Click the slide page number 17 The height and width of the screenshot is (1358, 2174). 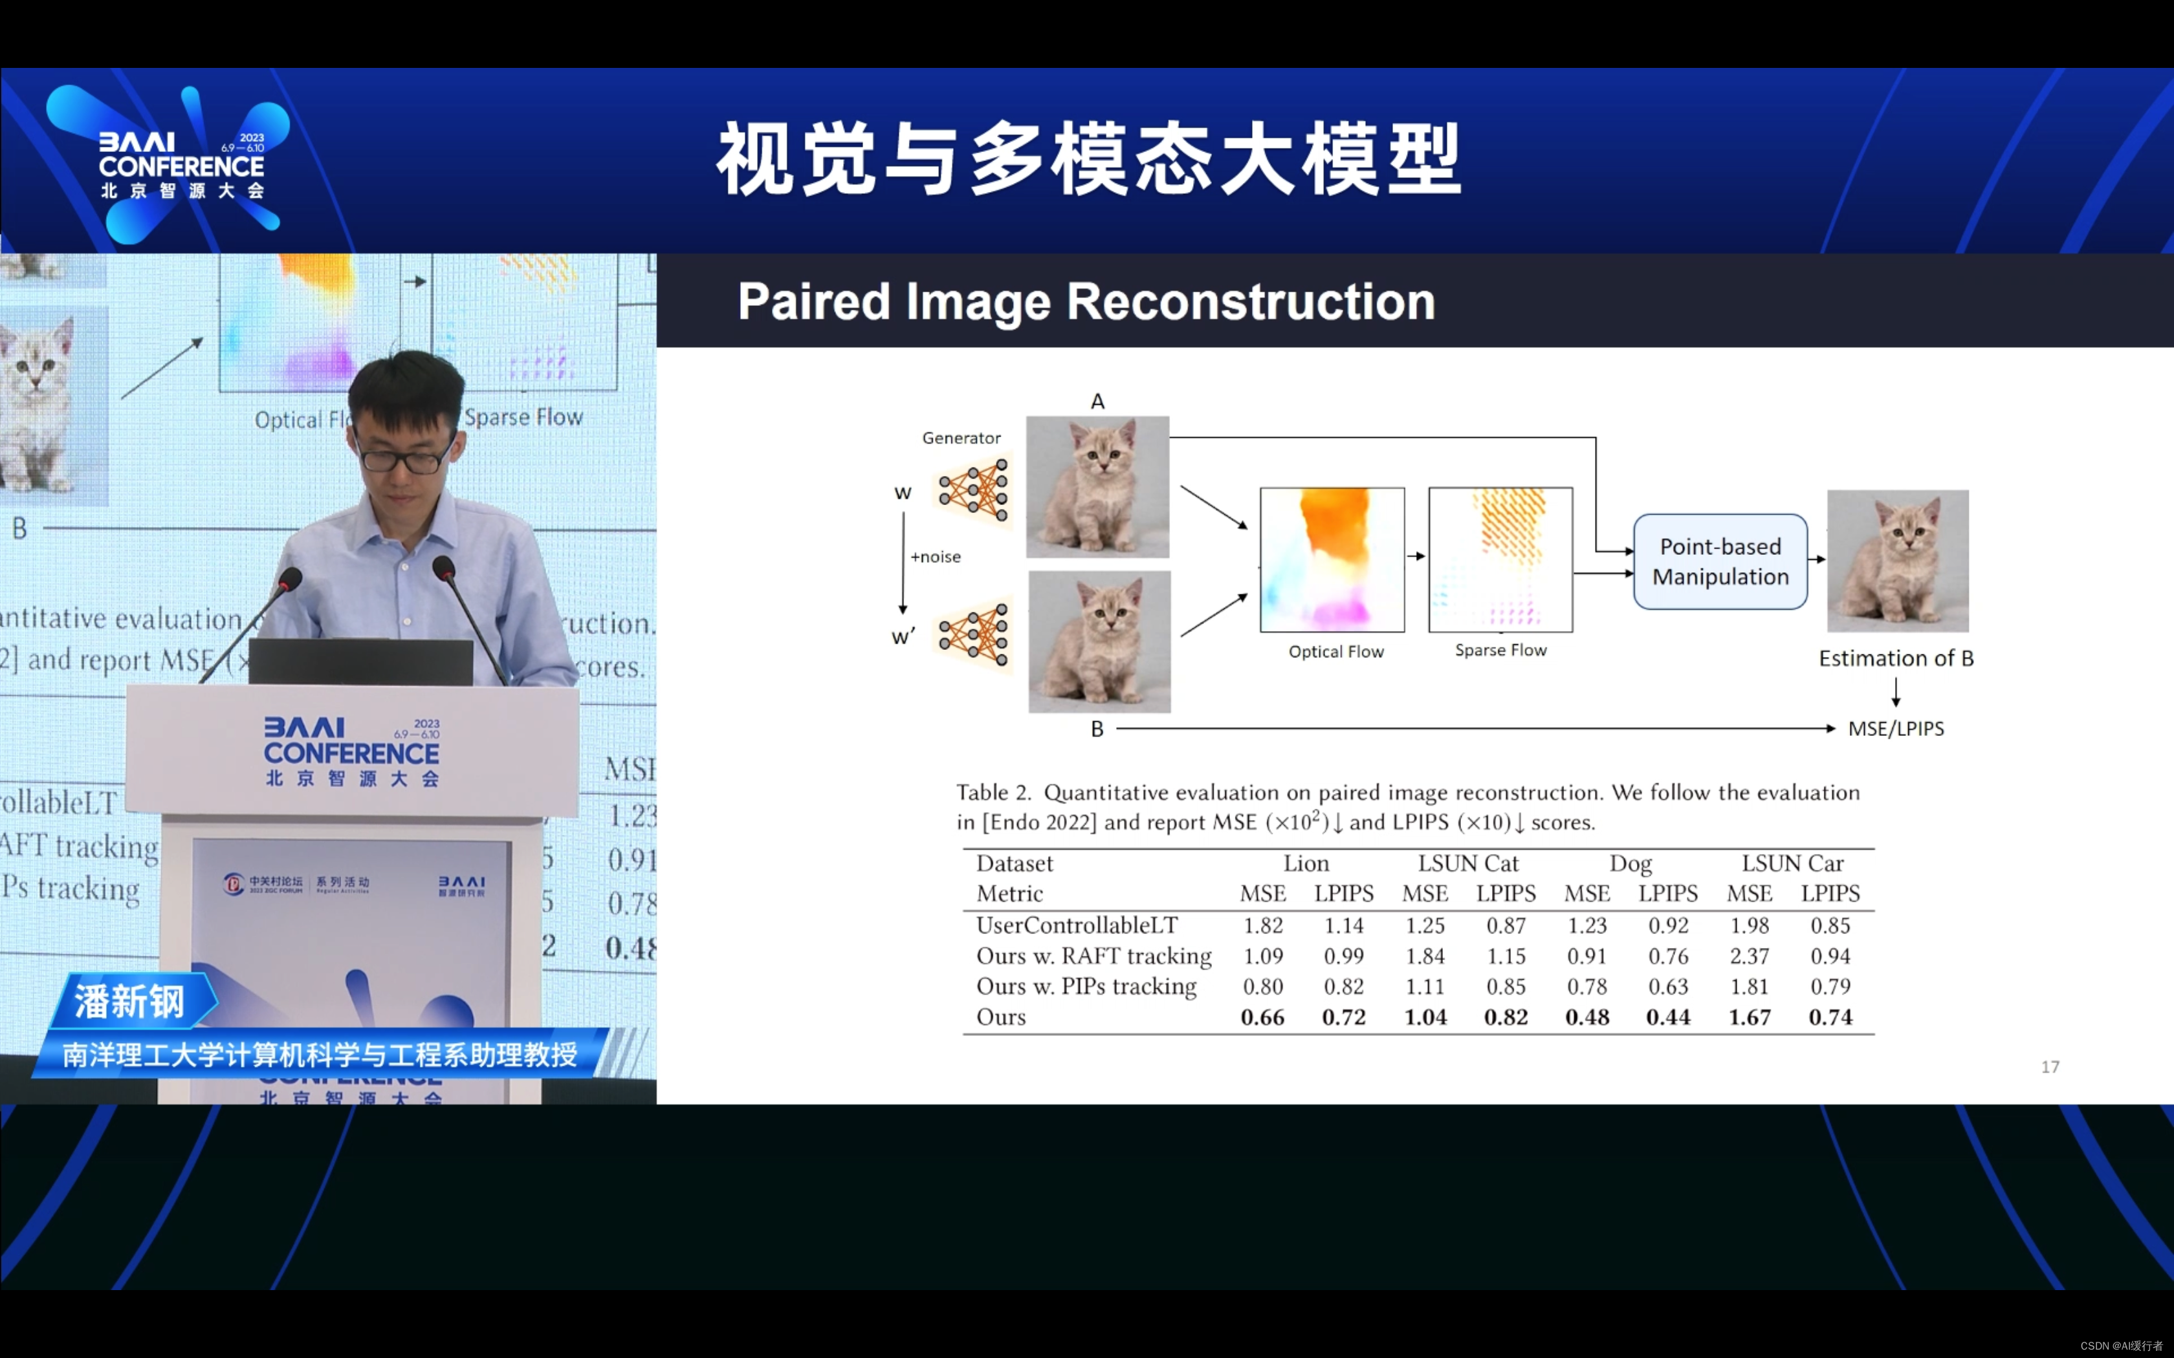2050,1067
